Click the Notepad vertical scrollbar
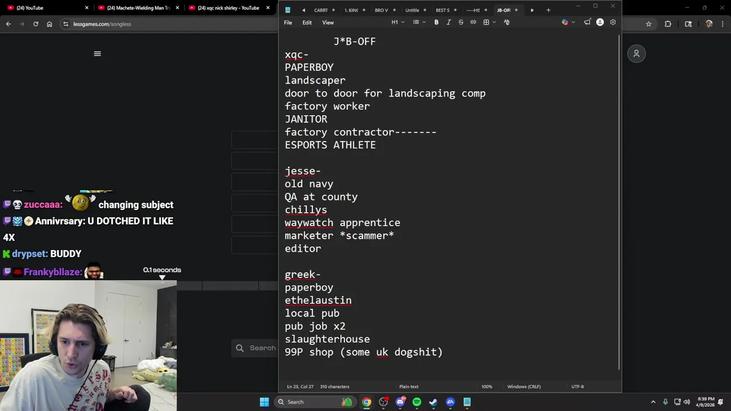This screenshot has height=411, width=731. tap(619, 203)
